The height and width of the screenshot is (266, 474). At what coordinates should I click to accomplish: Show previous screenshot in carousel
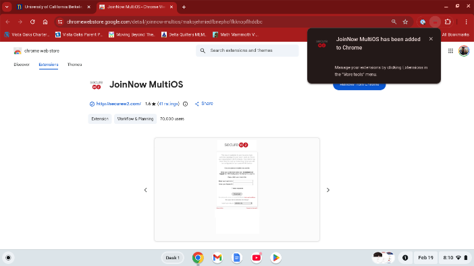point(145,190)
